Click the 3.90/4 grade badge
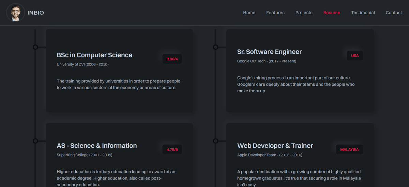 (x=172, y=59)
